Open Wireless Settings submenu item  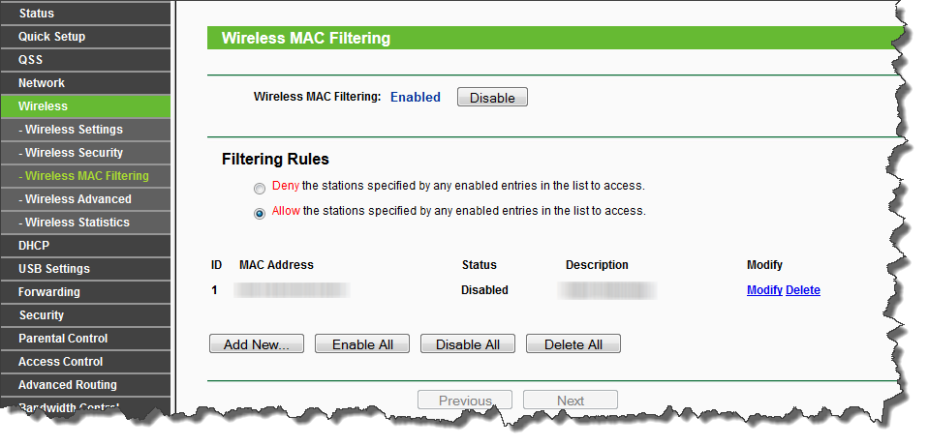coord(71,130)
